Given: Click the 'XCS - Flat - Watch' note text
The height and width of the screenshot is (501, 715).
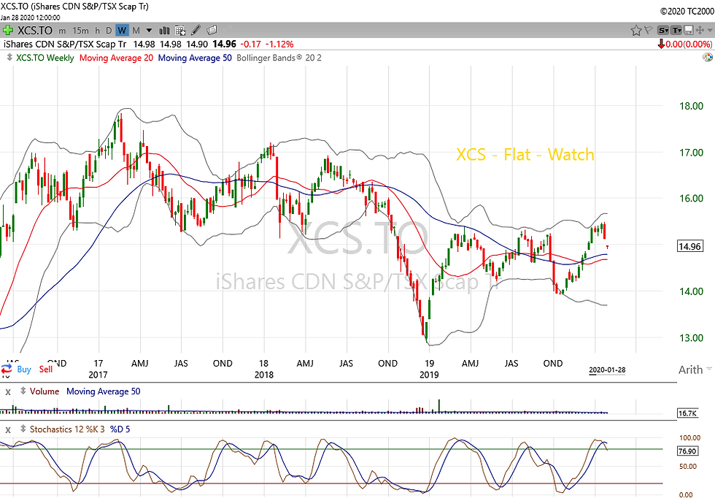Looking at the screenshot, I should click(x=525, y=154).
